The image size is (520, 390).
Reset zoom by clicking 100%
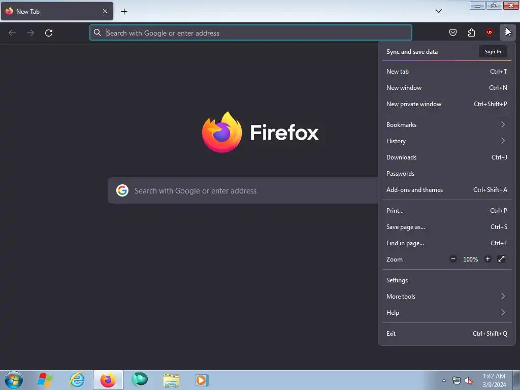(x=470, y=259)
